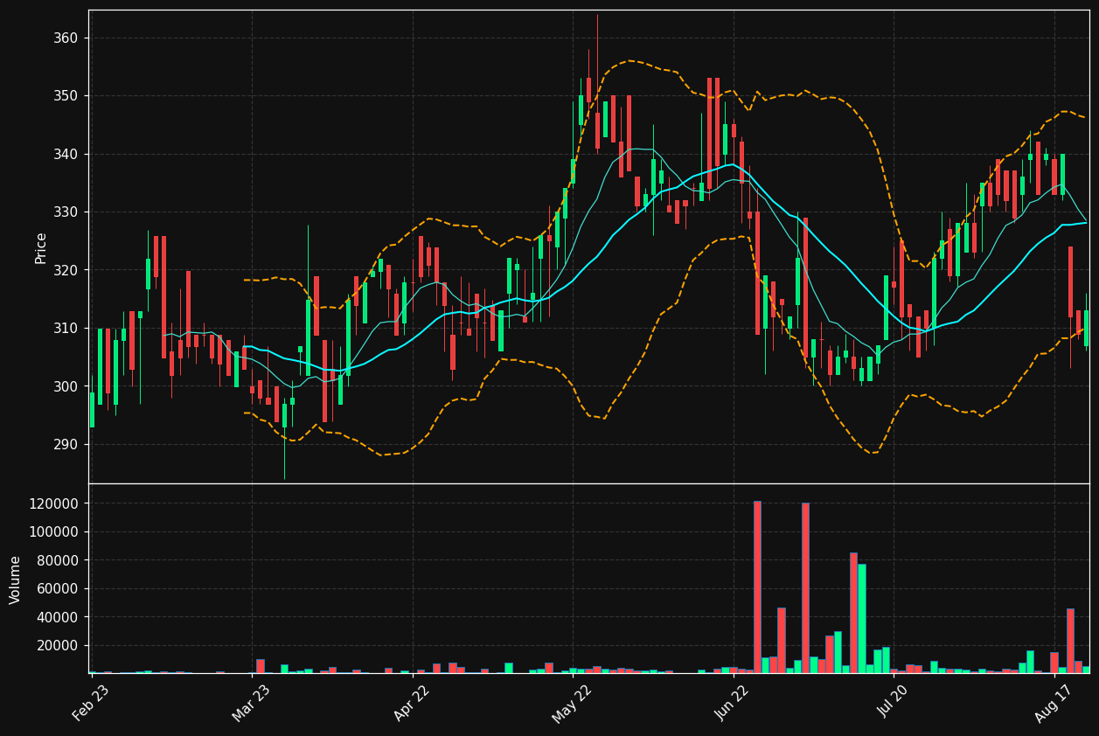
Task: Click the May 22 date label
Action: pos(572,703)
